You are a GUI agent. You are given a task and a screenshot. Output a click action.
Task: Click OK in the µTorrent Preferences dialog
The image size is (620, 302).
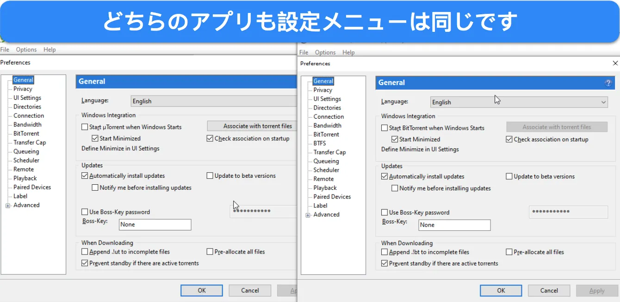coord(202,290)
